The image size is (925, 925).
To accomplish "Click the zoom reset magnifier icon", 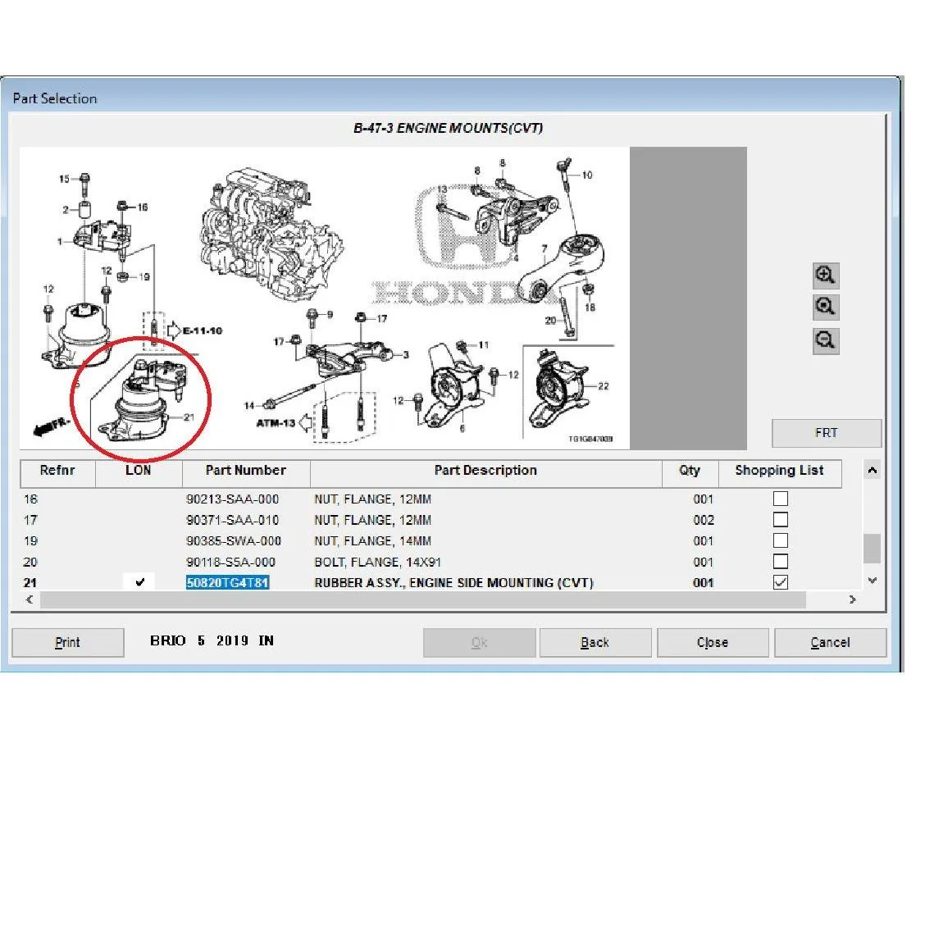I will click(825, 308).
